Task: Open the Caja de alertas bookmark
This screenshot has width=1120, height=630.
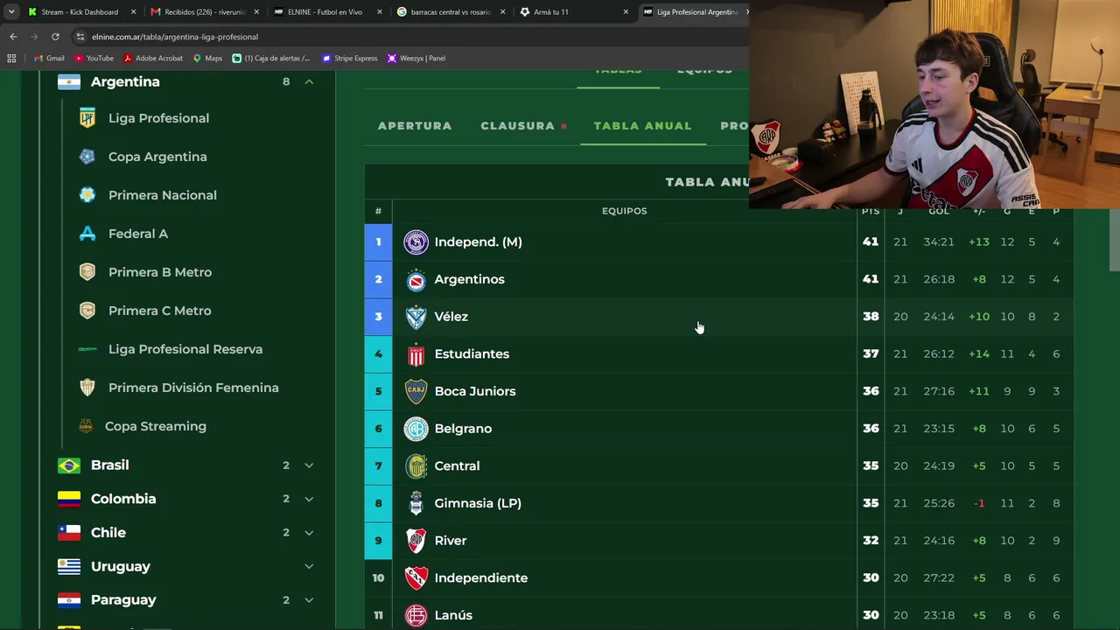Action: (271, 59)
